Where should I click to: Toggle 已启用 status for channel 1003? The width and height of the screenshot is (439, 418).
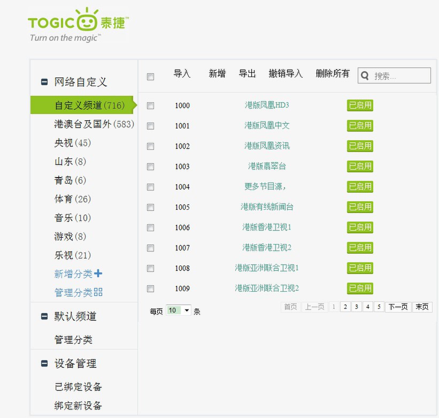click(360, 166)
